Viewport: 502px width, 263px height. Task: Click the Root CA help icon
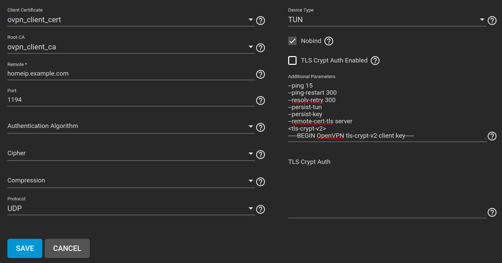click(x=261, y=48)
